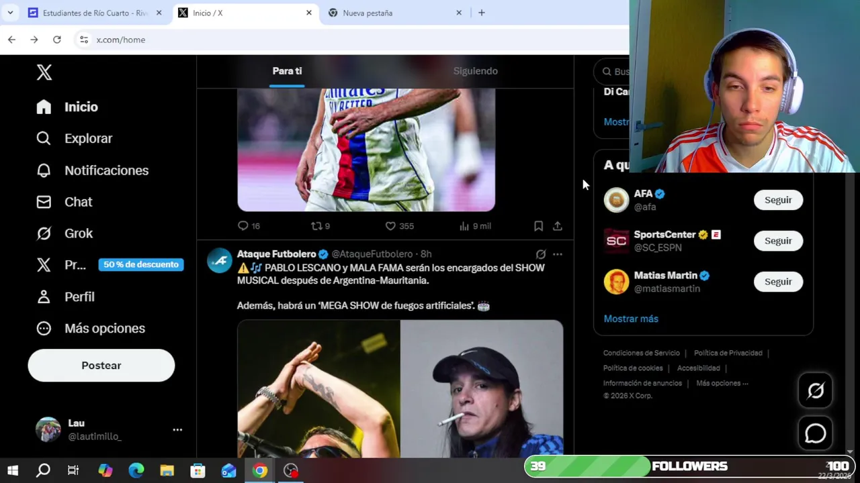Open Task View on the taskbar
Image resolution: width=860 pixels, height=483 pixels.
pos(73,471)
